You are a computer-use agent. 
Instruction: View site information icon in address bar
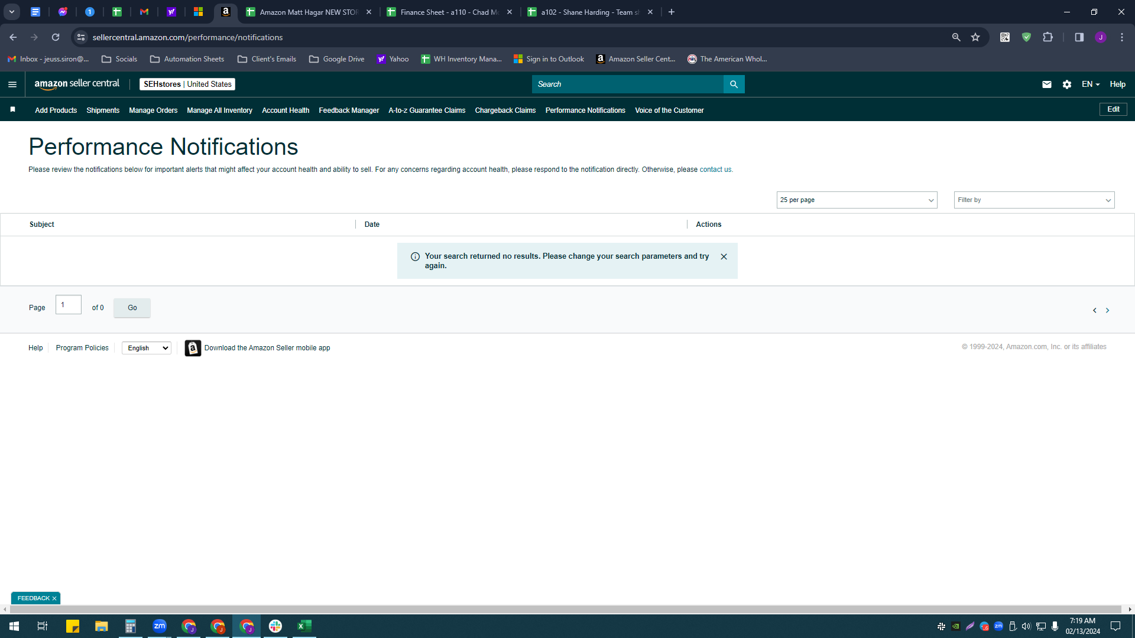tap(81, 37)
